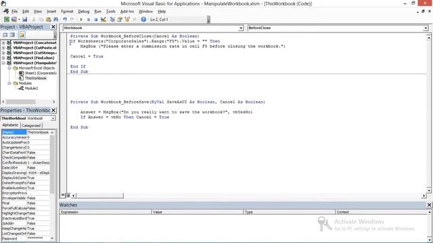433x243 pixels.
Task: Close the Project - VBAProject panel
Action: click(x=53, y=27)
